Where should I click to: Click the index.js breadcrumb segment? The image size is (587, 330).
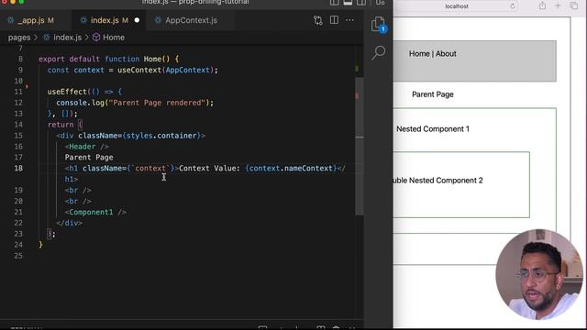click(67, 38)
